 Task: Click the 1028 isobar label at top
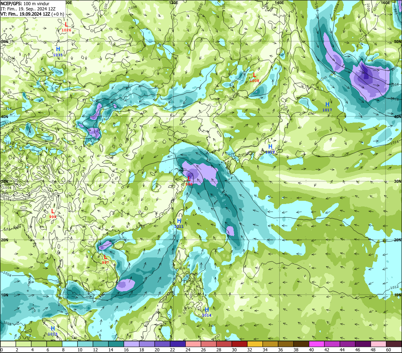pos(132,7)
